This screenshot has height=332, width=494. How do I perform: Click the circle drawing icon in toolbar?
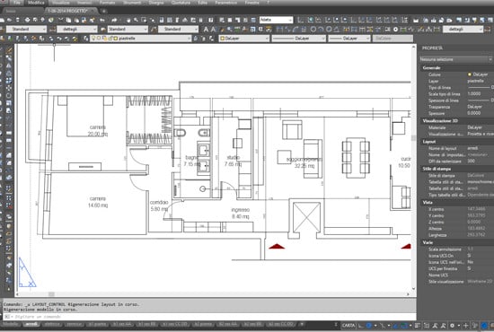tap(313, 30)
